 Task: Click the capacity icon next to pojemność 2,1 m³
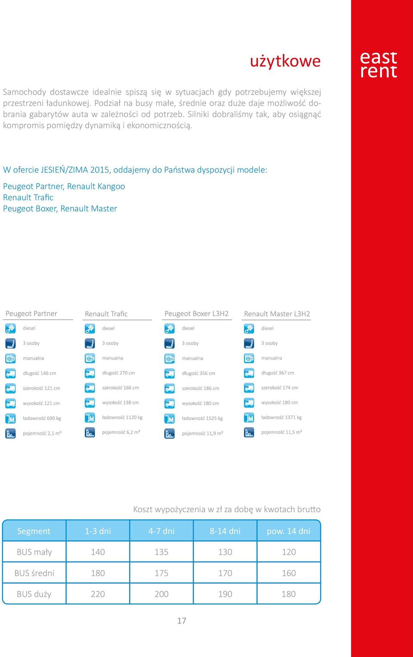pos(10,433)
